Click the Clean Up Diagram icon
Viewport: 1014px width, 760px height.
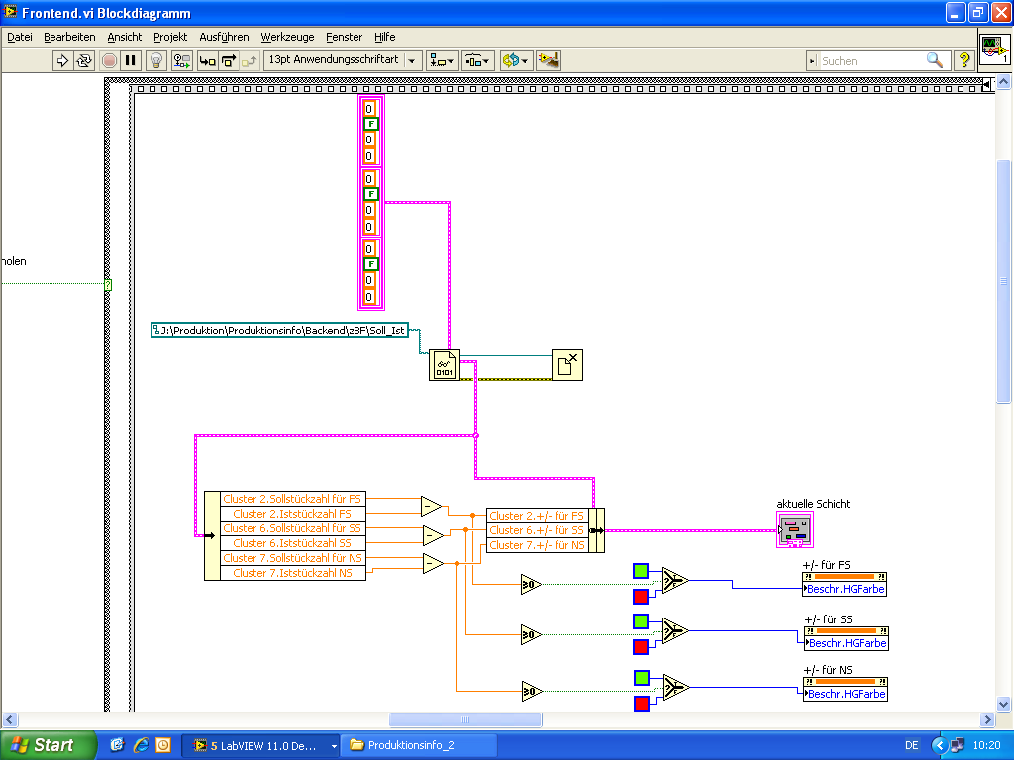548,60
